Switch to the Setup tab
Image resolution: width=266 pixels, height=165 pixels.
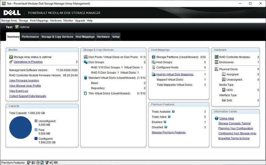click(x=116, y=37)
